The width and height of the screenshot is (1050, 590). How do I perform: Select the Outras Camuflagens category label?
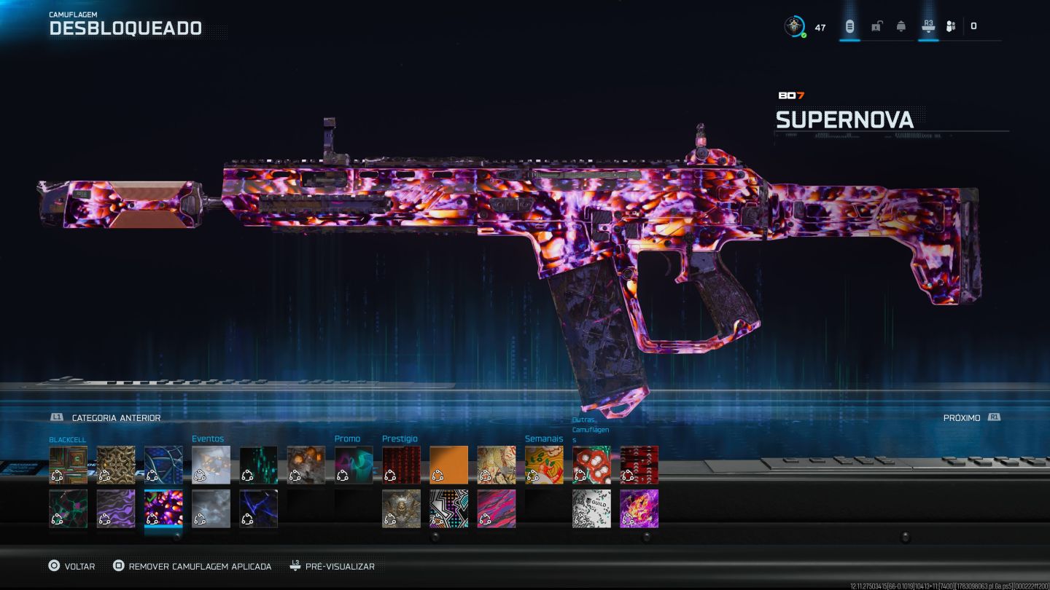pos(591,430)
